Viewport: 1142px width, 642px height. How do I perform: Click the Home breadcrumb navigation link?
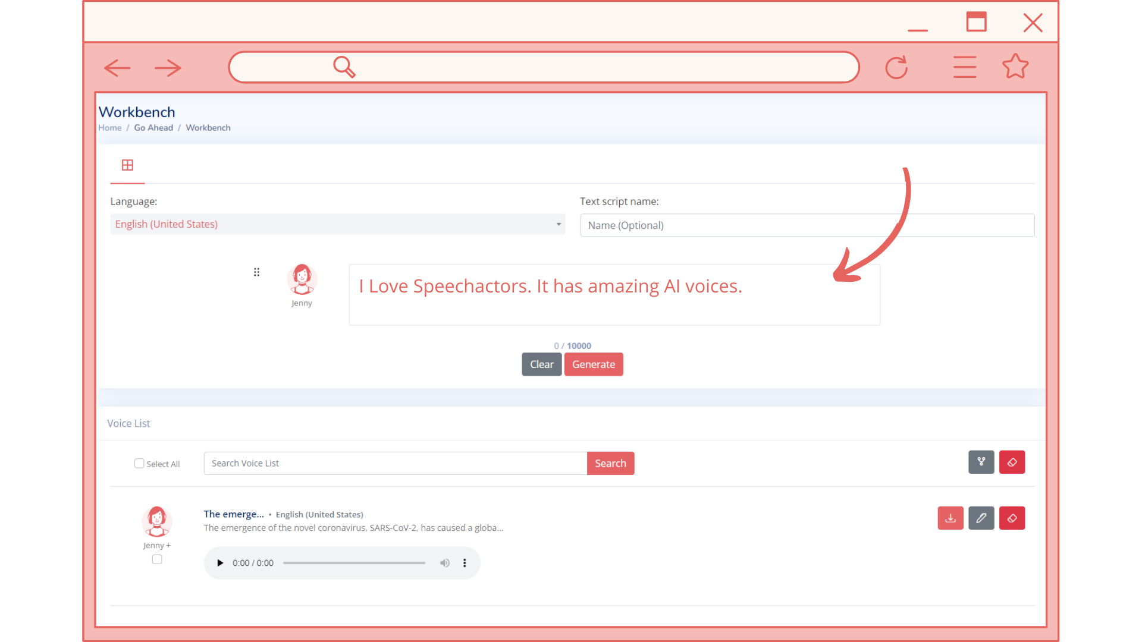[x=109, y=127]
